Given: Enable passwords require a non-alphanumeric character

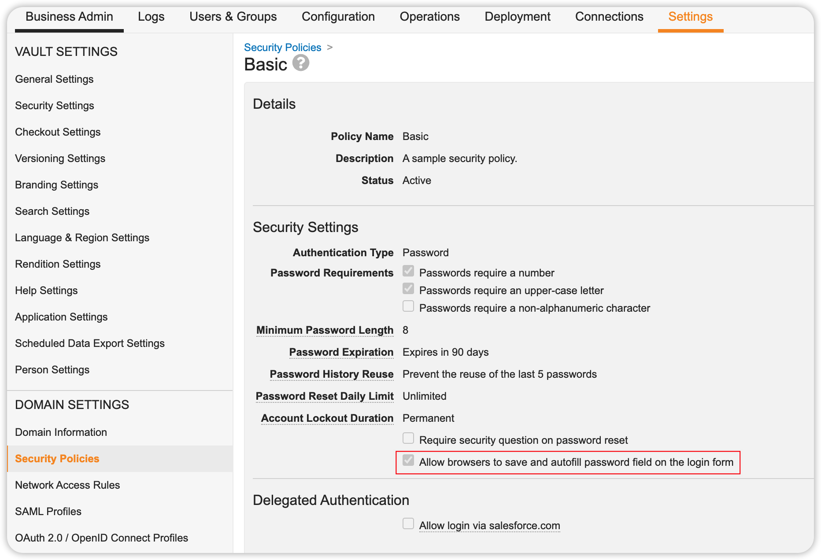Looking at the screenshot, I should pos(408,306).
